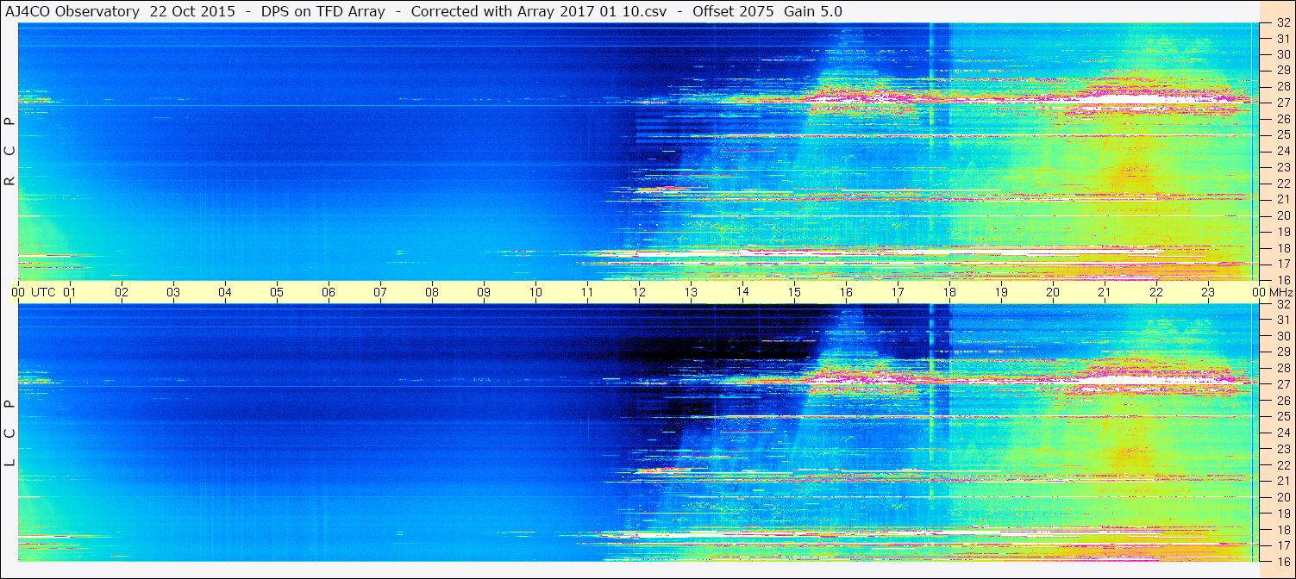The height and width of the screenshot is (579, 1296).
Task: Select the 08 hour marker on time axis
Action: [432, 292]
